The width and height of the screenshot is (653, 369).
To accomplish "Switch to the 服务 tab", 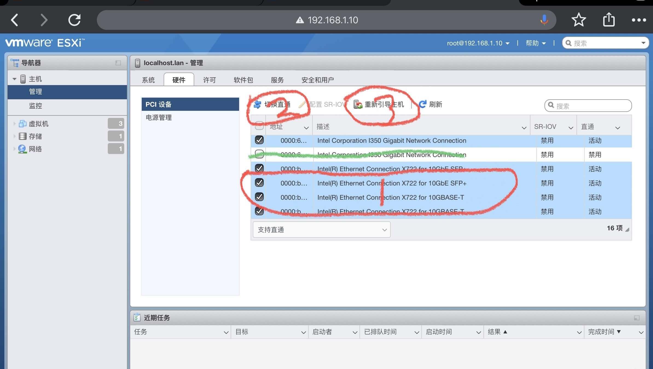I will [277, 80].
